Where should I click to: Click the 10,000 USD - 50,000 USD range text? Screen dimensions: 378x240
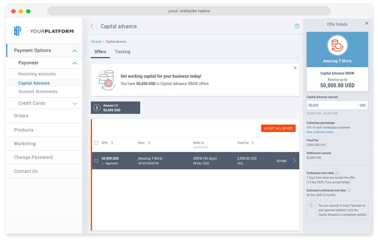pos(322,114)
